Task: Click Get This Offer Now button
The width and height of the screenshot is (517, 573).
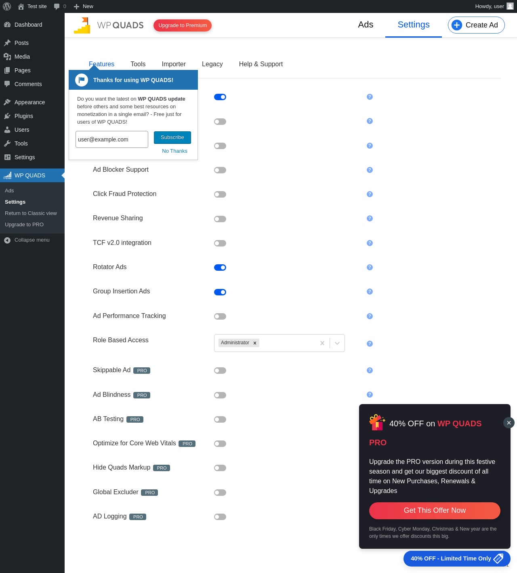Action: pyautogui.click(x=435, y=511)
